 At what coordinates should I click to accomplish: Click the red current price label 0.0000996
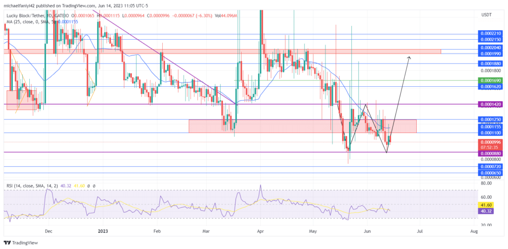point(491,142)
